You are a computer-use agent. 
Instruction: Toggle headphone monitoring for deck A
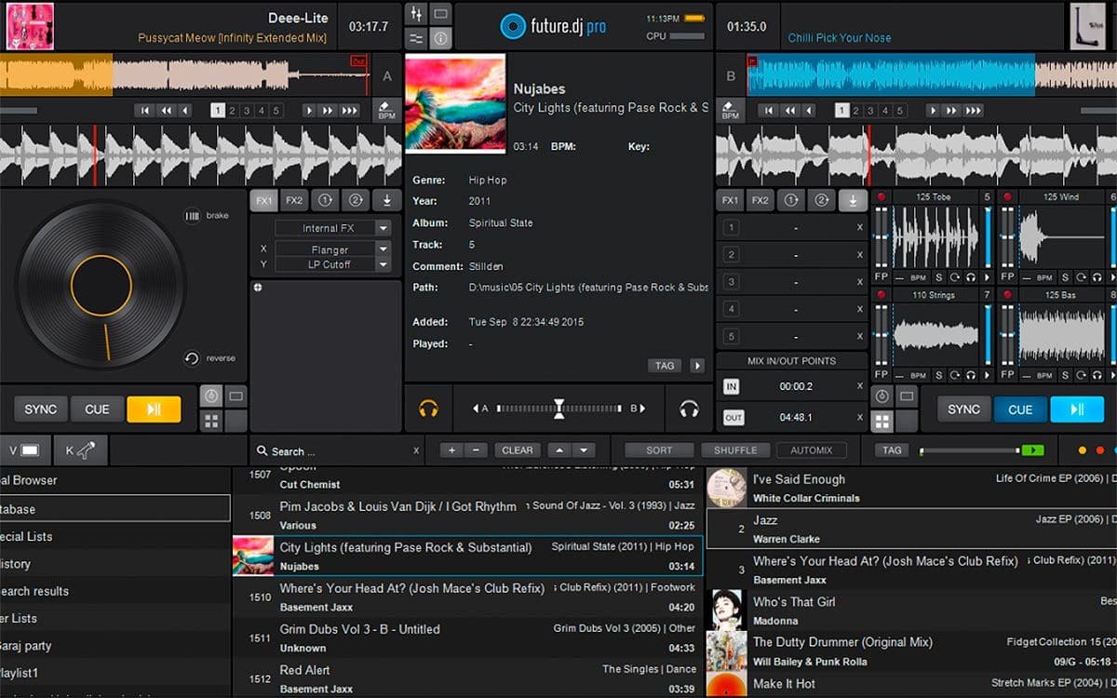point(428,409)
